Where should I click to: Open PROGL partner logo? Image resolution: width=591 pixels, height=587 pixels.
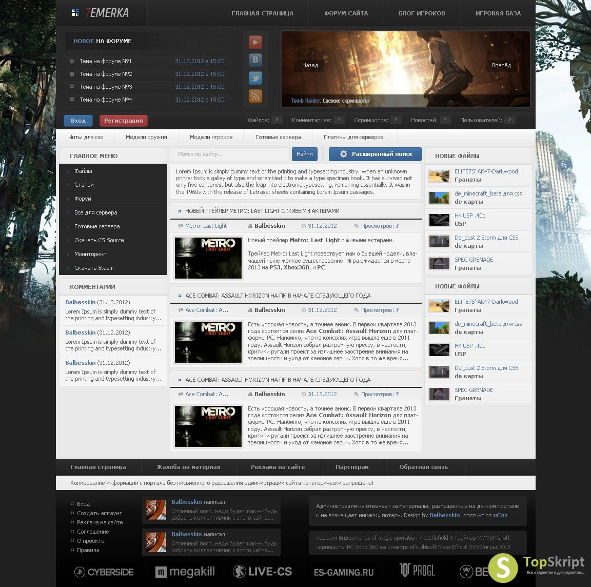(418, 570)
